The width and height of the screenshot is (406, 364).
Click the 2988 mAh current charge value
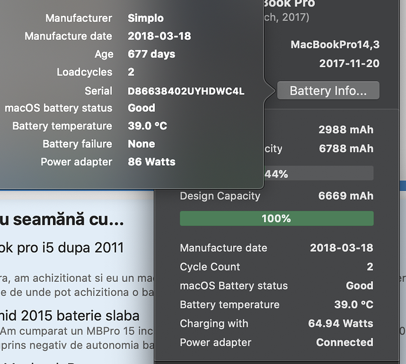coord(345,130)
